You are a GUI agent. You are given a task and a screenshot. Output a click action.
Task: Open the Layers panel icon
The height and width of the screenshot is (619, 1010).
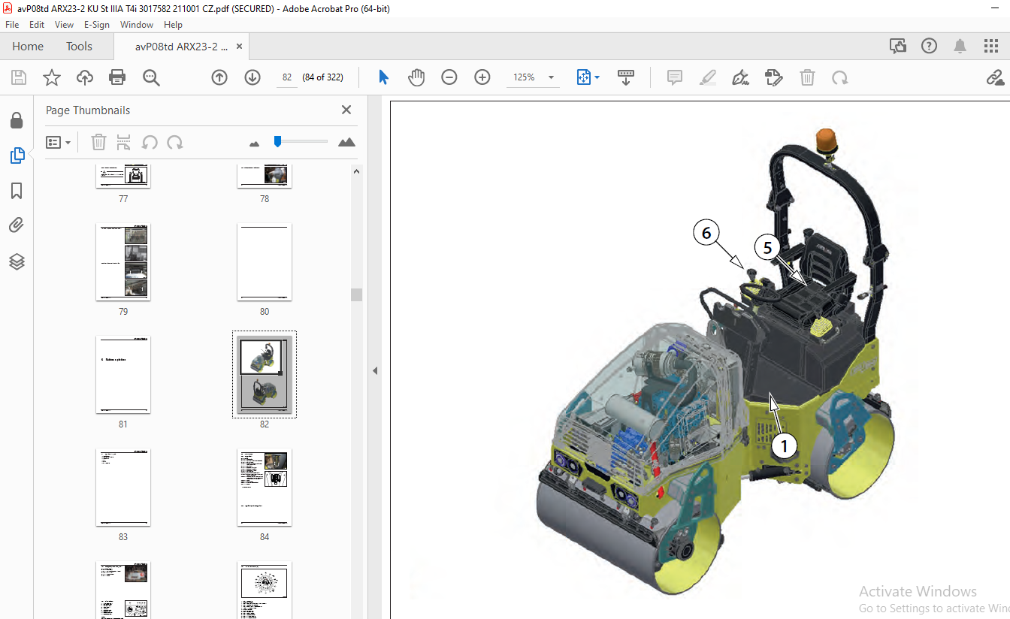(x=17, y=261)
